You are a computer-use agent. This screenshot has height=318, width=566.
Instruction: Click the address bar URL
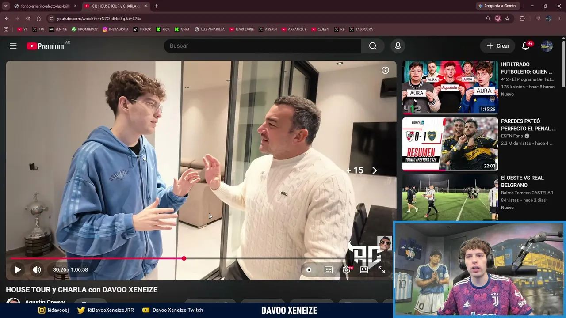click(99, 19)
